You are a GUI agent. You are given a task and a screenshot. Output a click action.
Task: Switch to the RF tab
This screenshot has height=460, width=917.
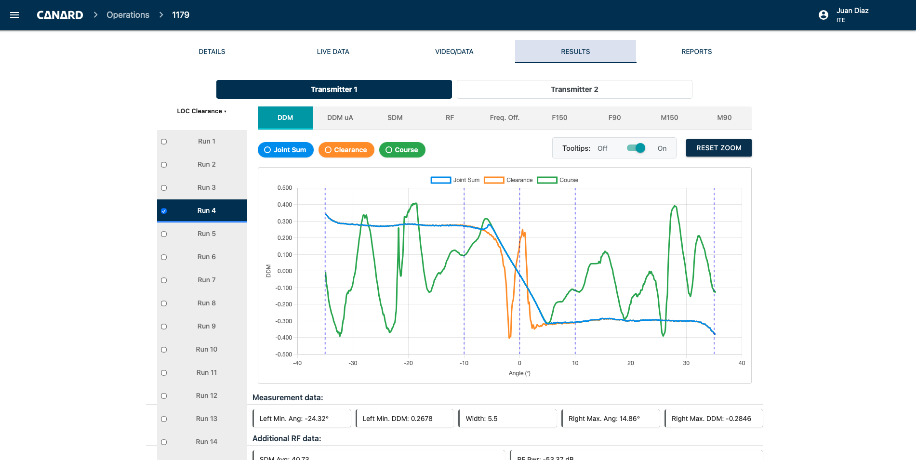450,118
